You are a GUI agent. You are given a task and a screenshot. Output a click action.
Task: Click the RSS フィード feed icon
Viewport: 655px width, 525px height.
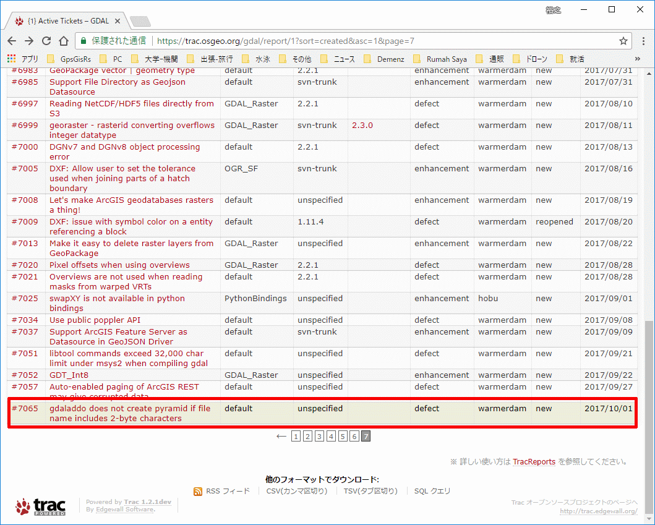coord(197,490)
